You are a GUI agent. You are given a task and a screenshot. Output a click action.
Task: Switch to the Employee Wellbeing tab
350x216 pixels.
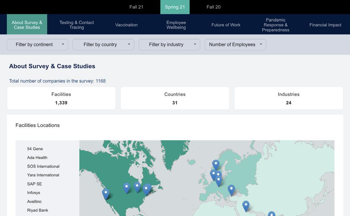(176, 25)
